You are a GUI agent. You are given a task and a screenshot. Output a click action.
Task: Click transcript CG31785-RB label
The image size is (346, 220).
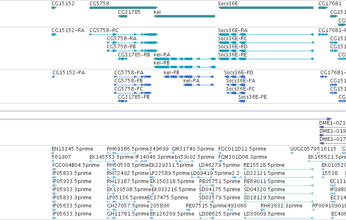tap(134, 55)
